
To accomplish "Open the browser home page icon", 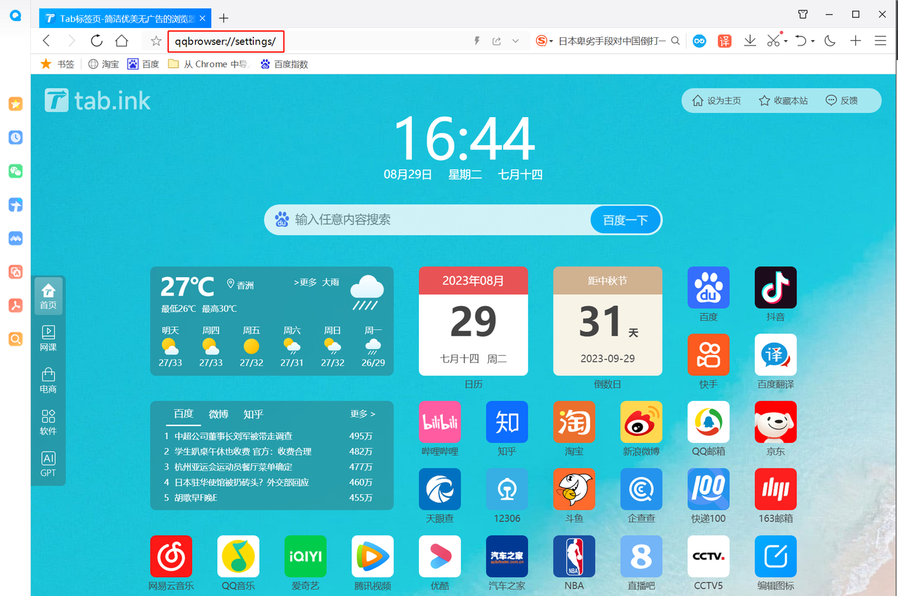I will 121,41.
